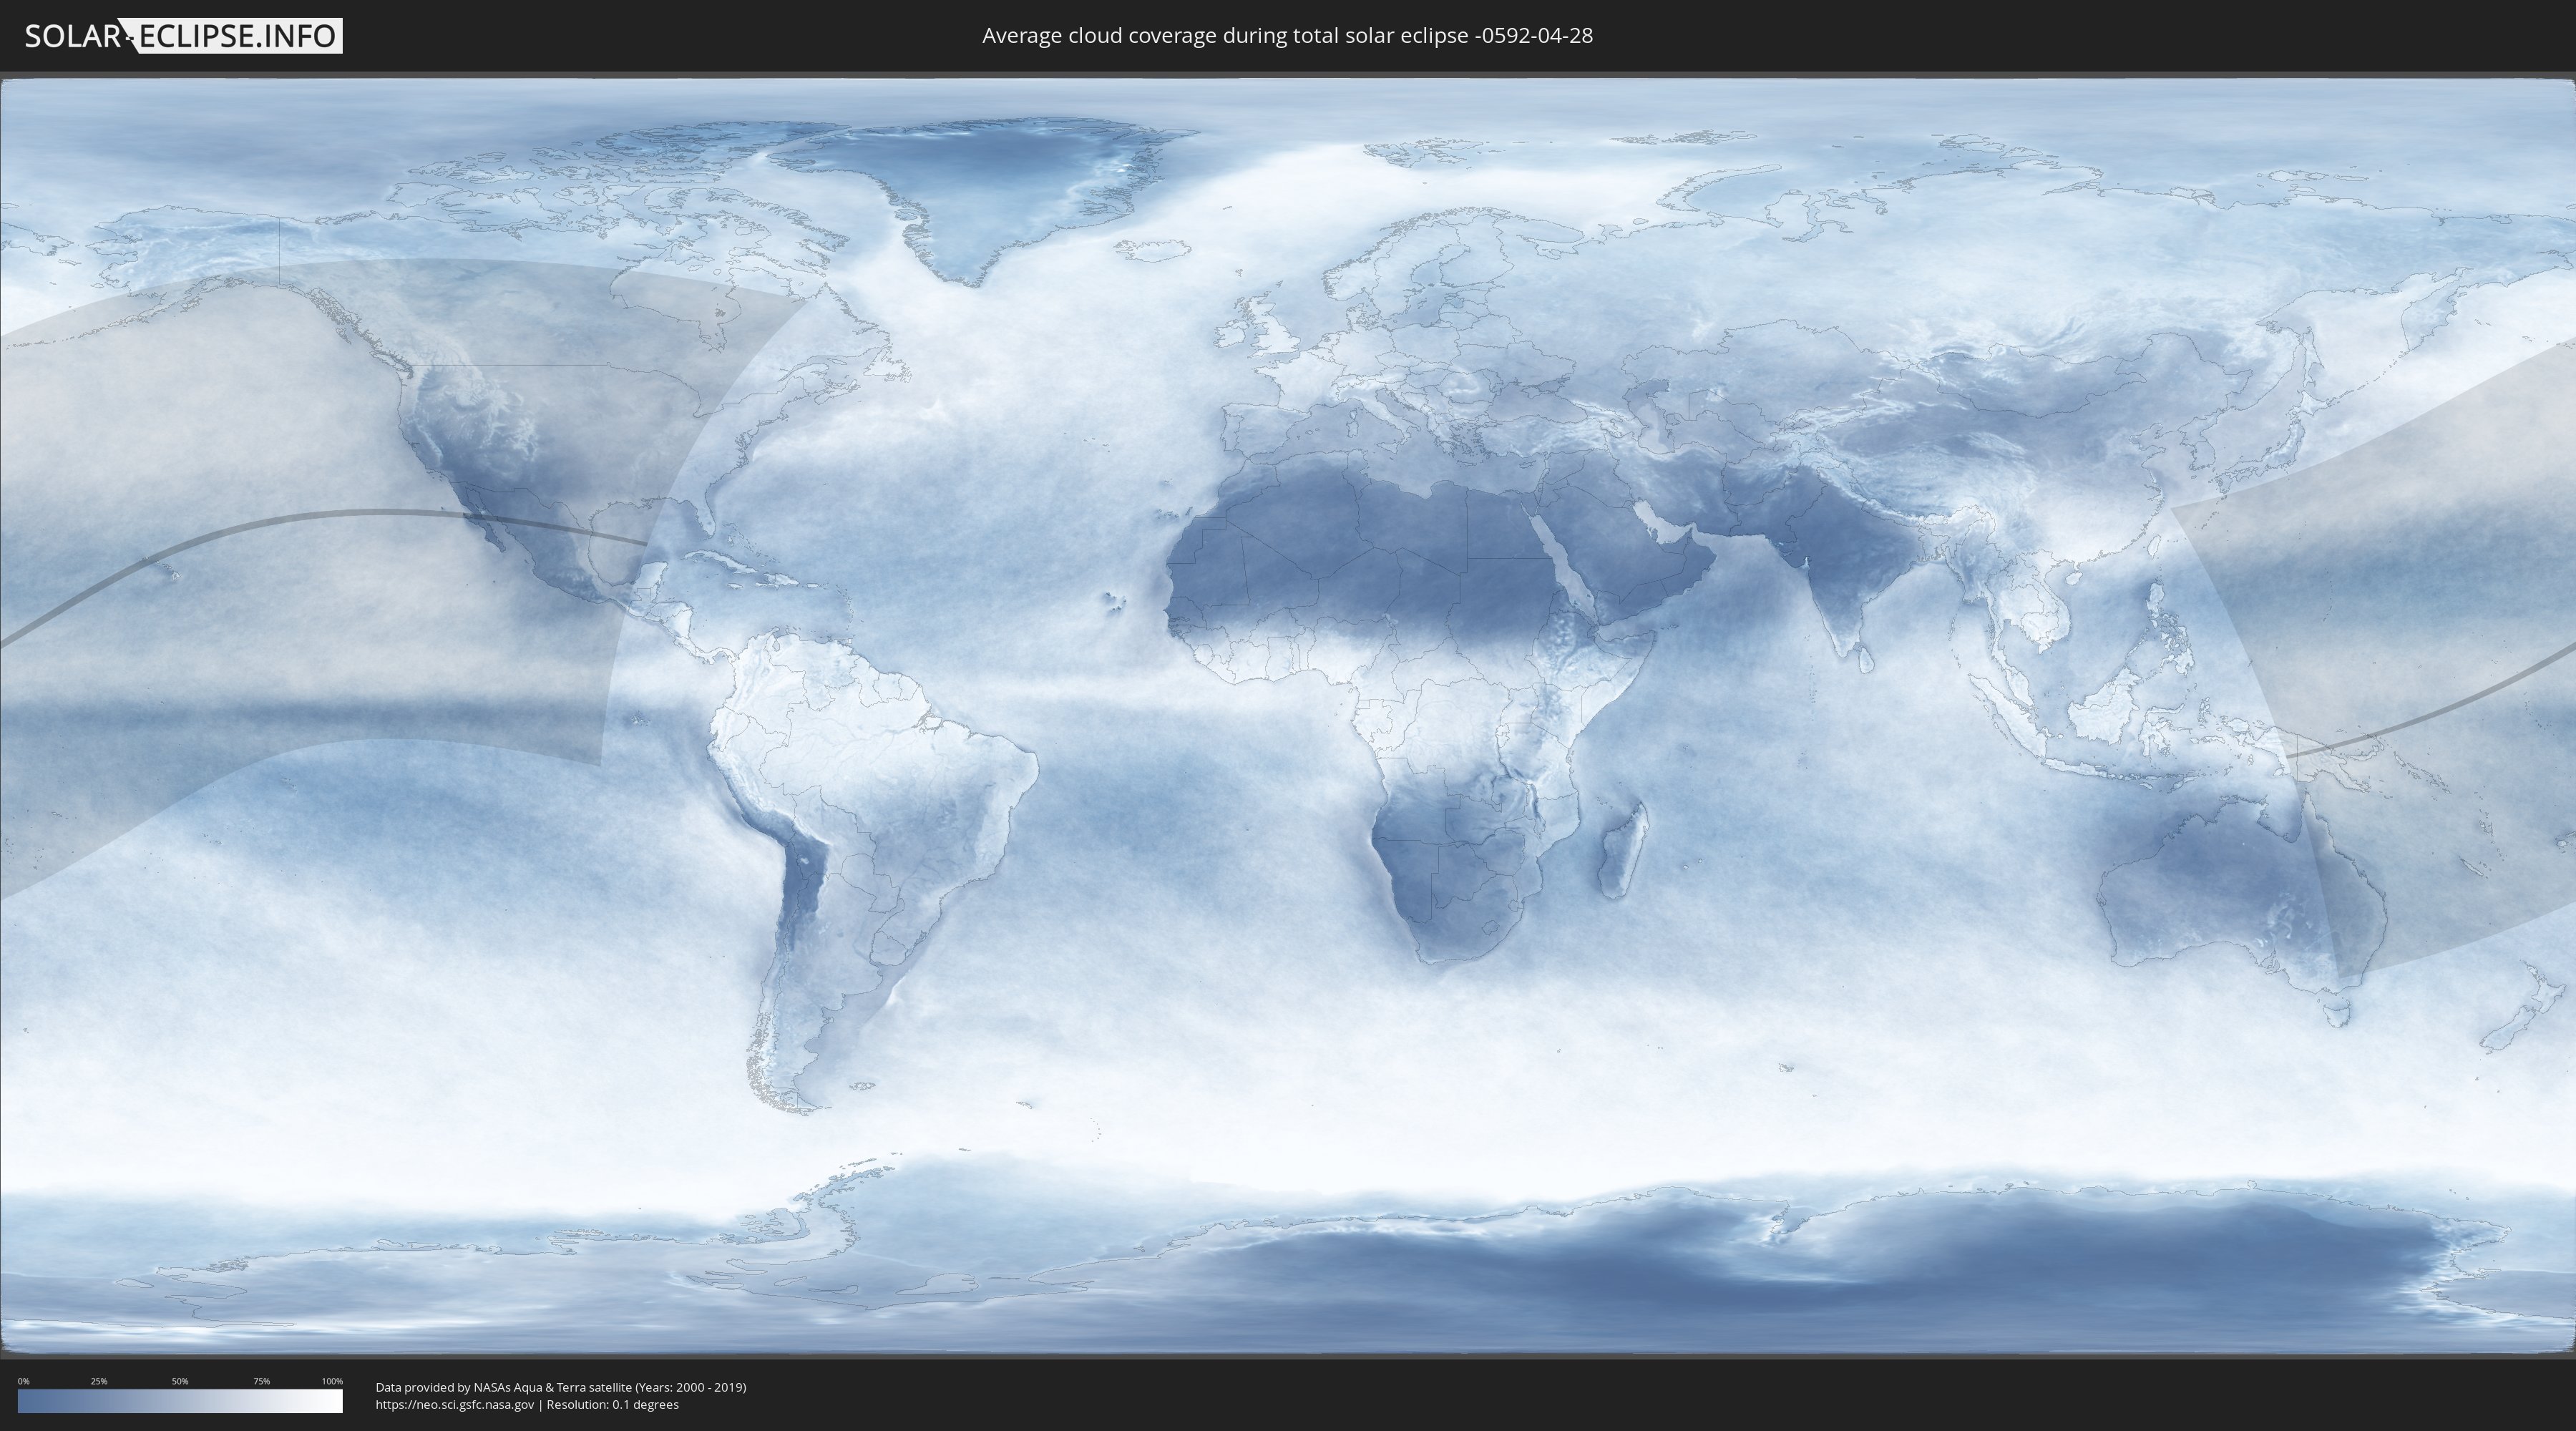The width and height of the screenshot is (2576, 1431).
Task: Click the '100%' legend label
Action: (x=332, y=1381)
